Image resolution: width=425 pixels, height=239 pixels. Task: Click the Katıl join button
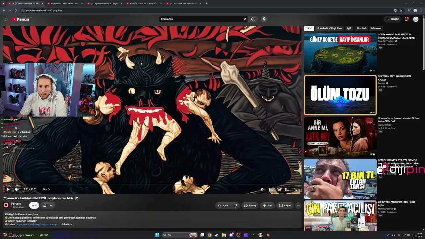34,205
